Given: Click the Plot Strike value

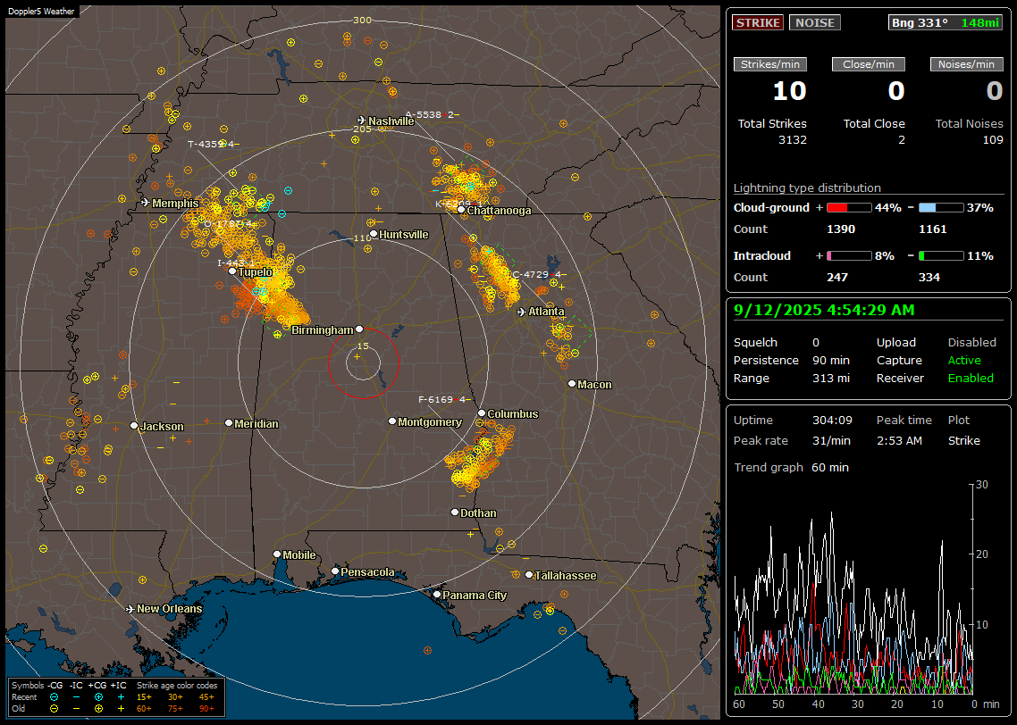Looking at the screenshot, I should click(963, 440).
